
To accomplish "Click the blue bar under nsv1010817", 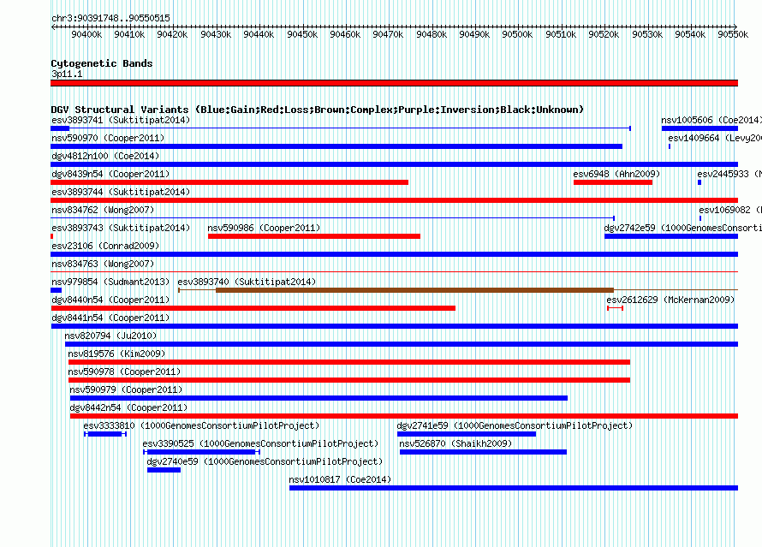I will 514,488.
